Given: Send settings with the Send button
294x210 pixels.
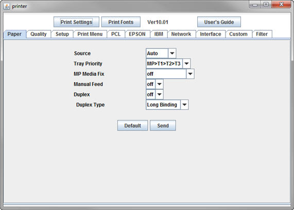Looking at the screenshot, I should [x=163, y=126].
